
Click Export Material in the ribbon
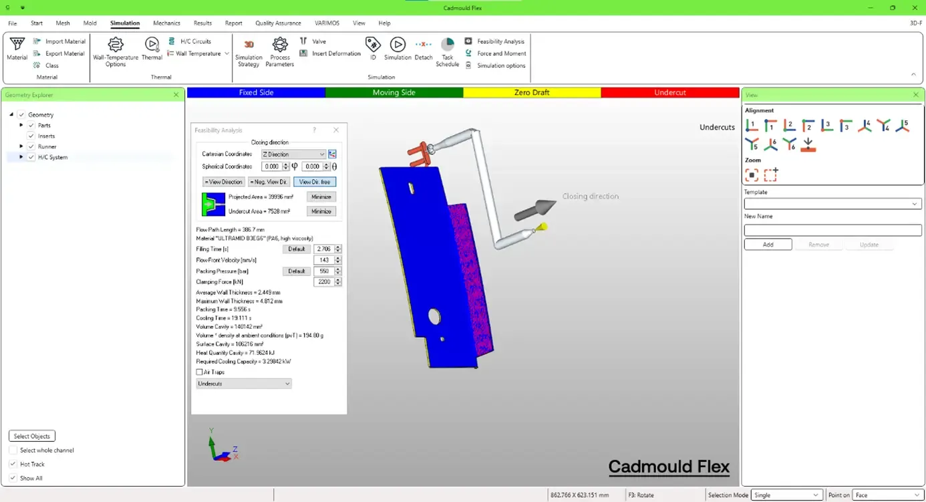point(59,53)
